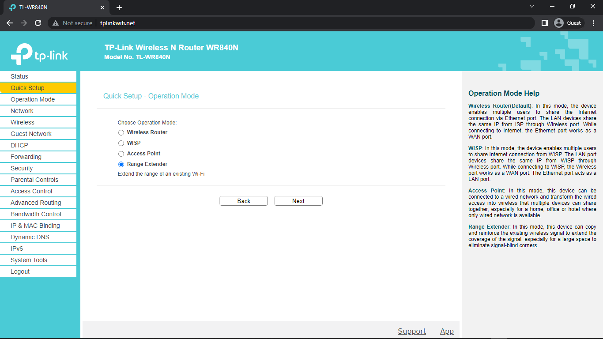Click the TL-WR840N browser tab

pos(56,8)
